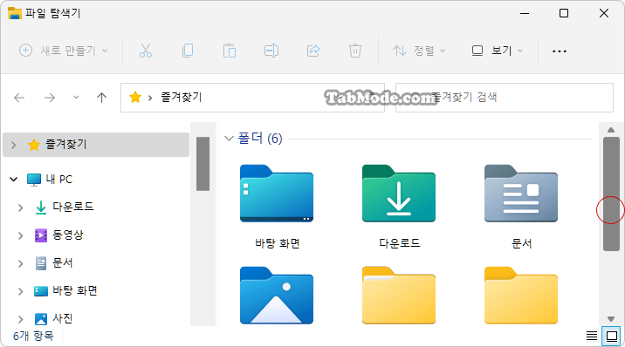Go forward with the right arrow

[50, 98]
